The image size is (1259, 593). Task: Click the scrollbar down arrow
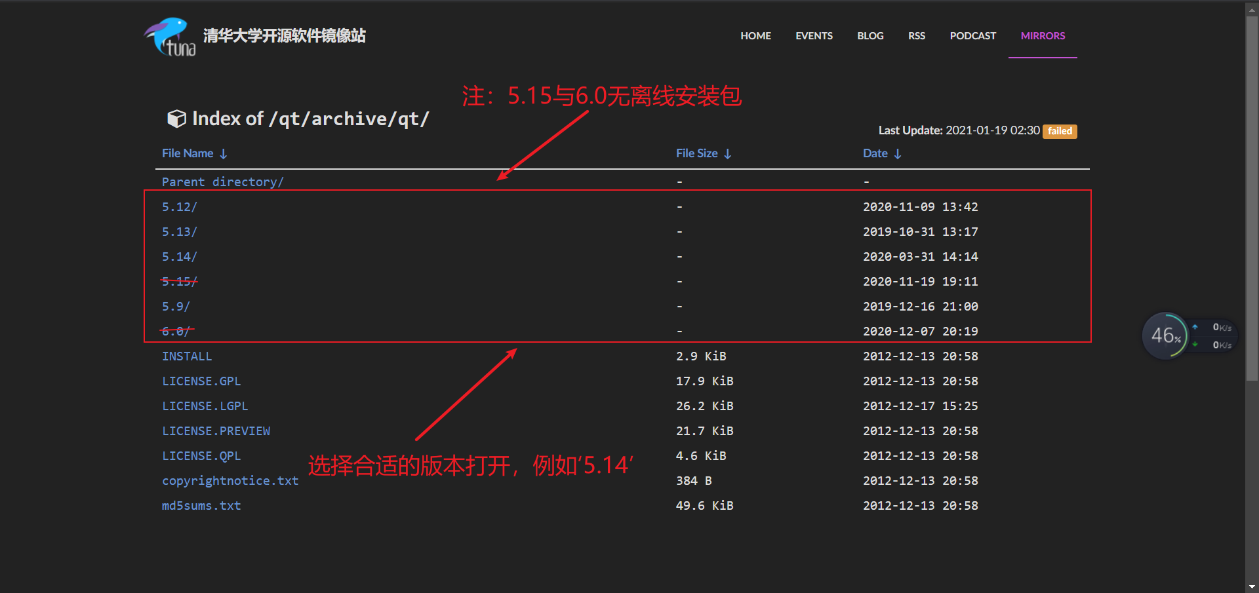pos(1251,585)
